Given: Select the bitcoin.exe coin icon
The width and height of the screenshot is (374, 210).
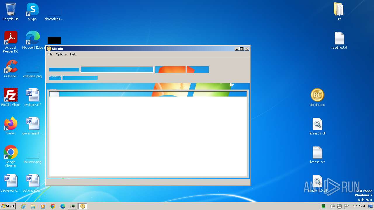Looking at the screenshot, I should [317, 95].
